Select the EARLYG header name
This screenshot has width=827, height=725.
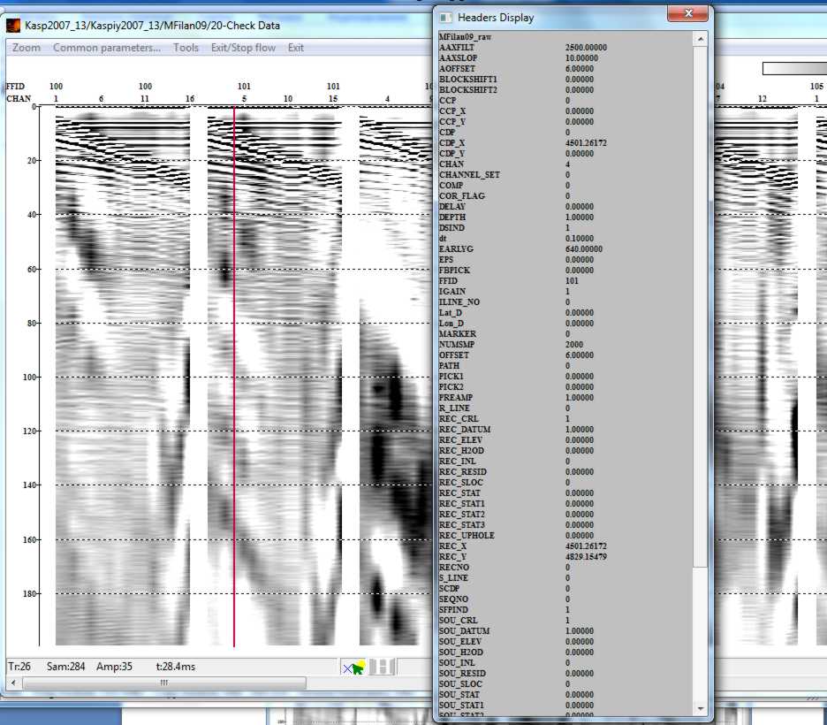456,249
